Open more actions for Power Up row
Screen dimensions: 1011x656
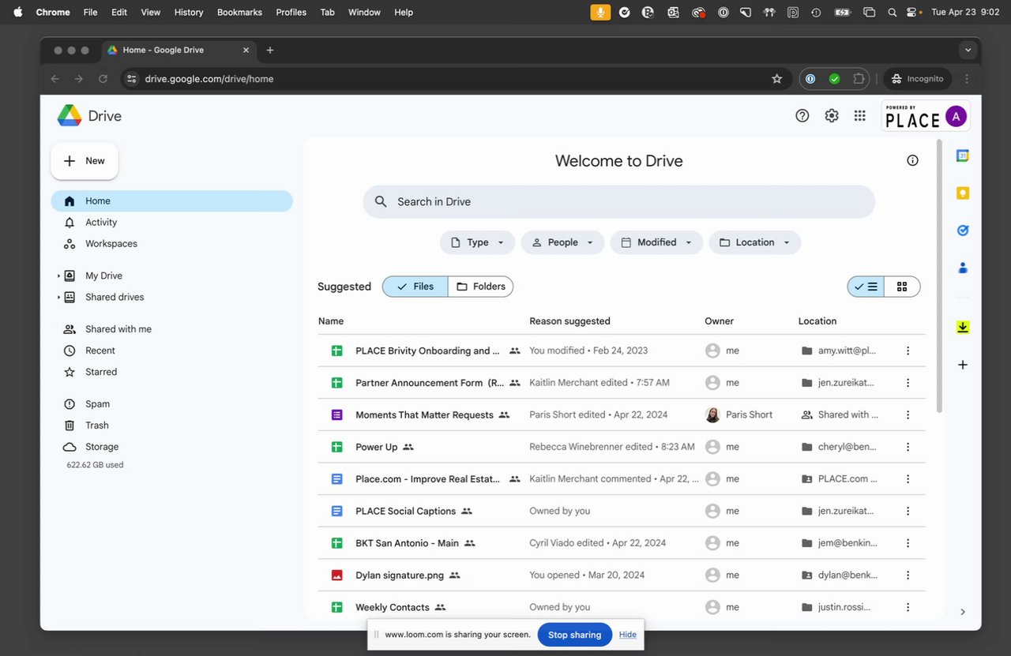click(x=908, y=447)
